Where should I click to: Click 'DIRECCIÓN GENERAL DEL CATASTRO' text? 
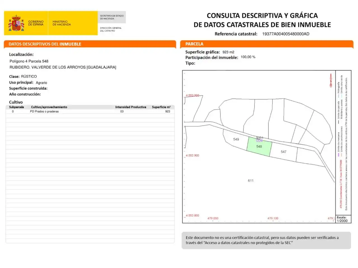point(111,29)
